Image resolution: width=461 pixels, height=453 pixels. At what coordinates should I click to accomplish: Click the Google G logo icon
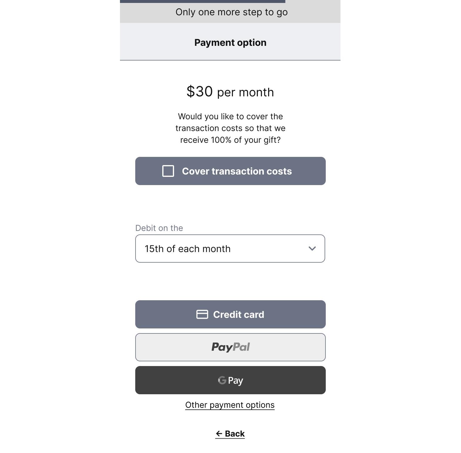click(x=222, y=380)
